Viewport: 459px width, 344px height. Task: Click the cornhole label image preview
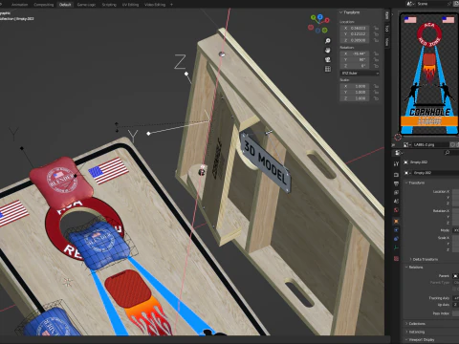coord(429,75)
